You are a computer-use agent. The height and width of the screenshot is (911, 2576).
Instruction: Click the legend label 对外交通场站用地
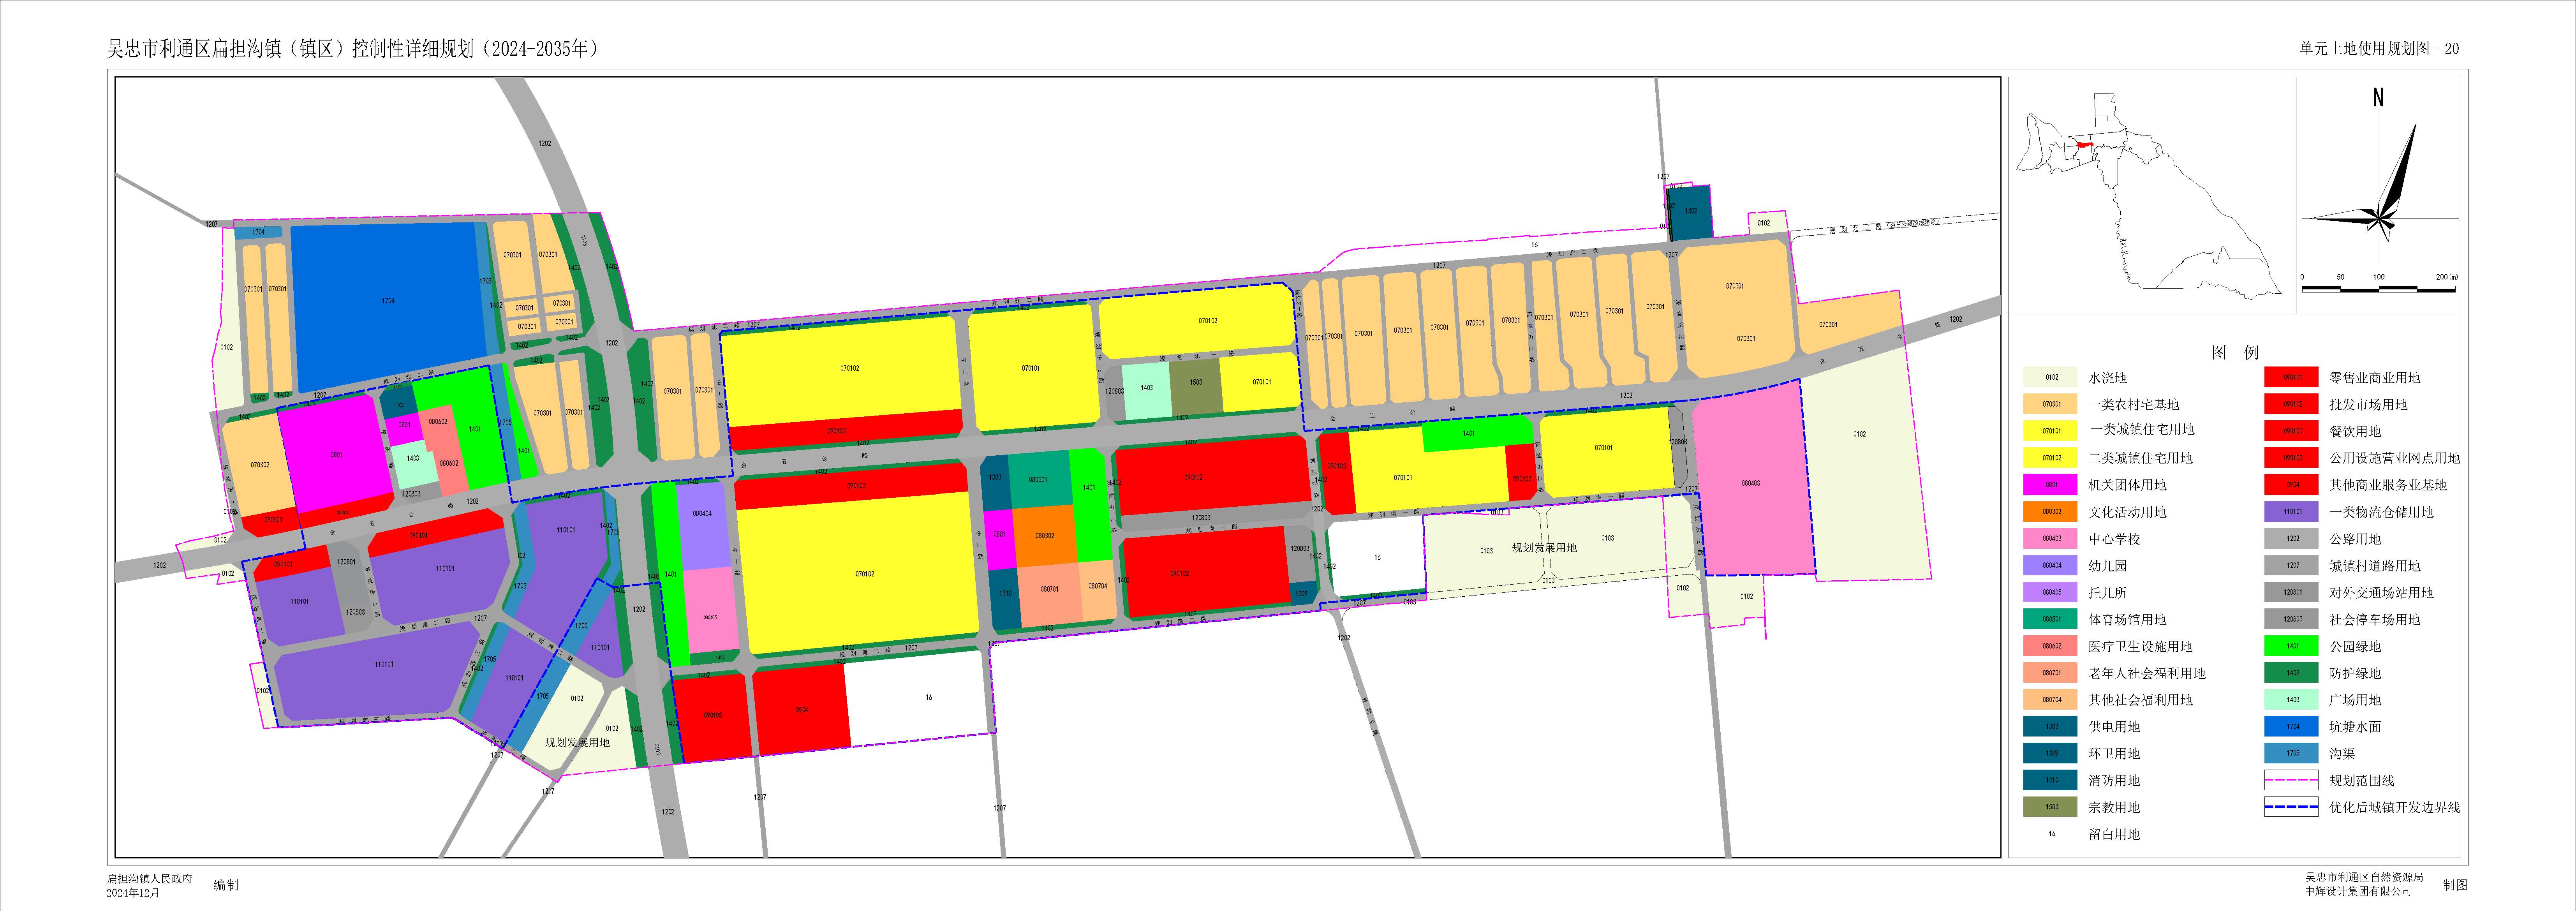(x=2381, y=593)
